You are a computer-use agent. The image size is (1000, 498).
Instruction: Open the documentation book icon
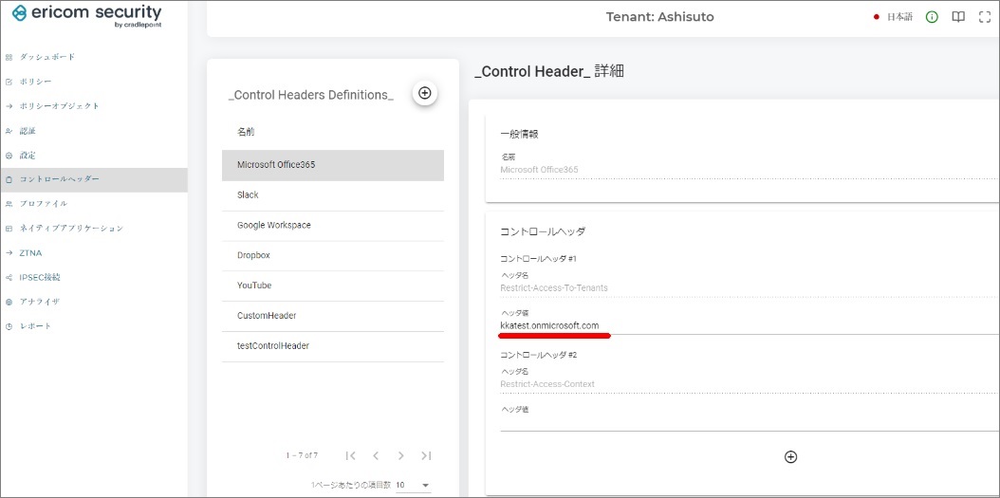[x=958, y=17]
